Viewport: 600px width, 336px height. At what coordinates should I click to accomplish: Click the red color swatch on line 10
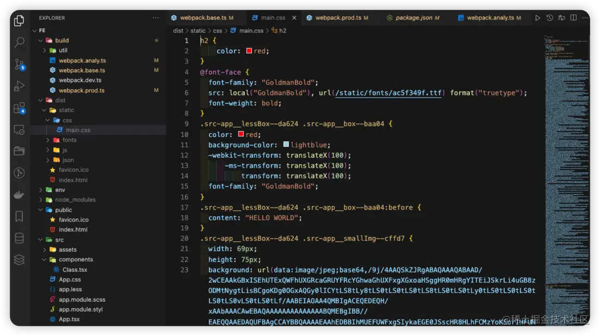(x=240, y=134)
